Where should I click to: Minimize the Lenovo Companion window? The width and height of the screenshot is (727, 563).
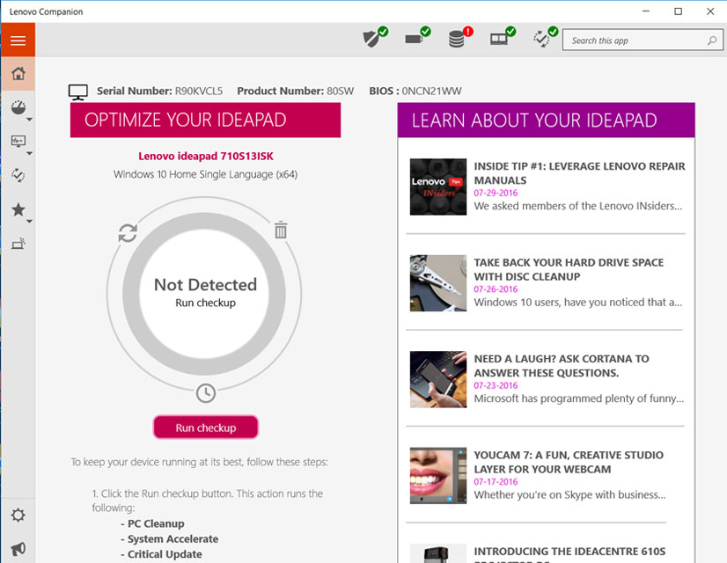coord(646,11)
